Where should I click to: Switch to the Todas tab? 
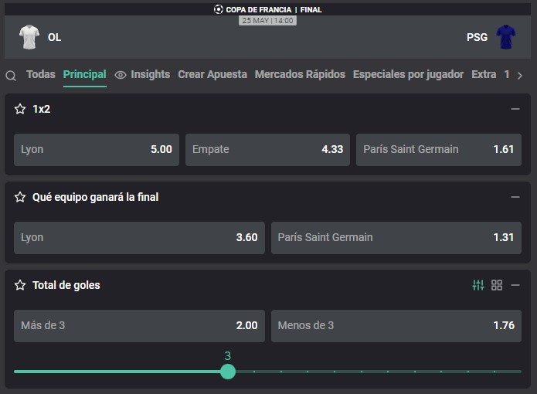41,74
